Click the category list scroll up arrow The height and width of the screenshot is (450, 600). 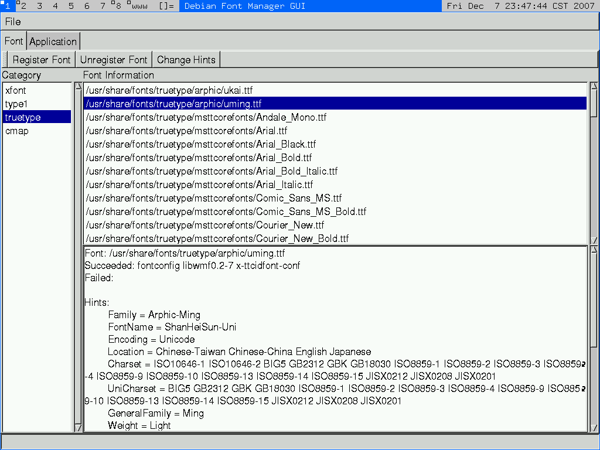[79, 86]
